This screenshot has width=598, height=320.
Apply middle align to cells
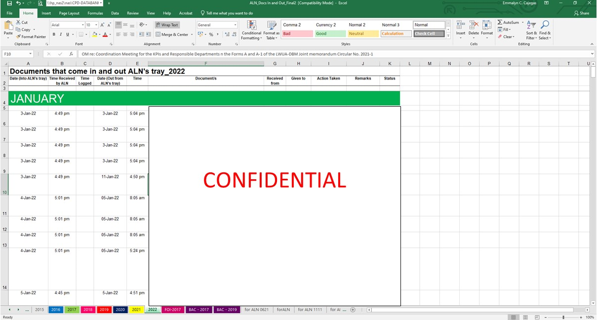pos(125,25)
